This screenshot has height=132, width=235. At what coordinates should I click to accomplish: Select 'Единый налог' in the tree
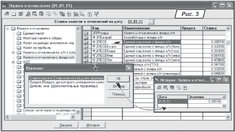(33, 33)
